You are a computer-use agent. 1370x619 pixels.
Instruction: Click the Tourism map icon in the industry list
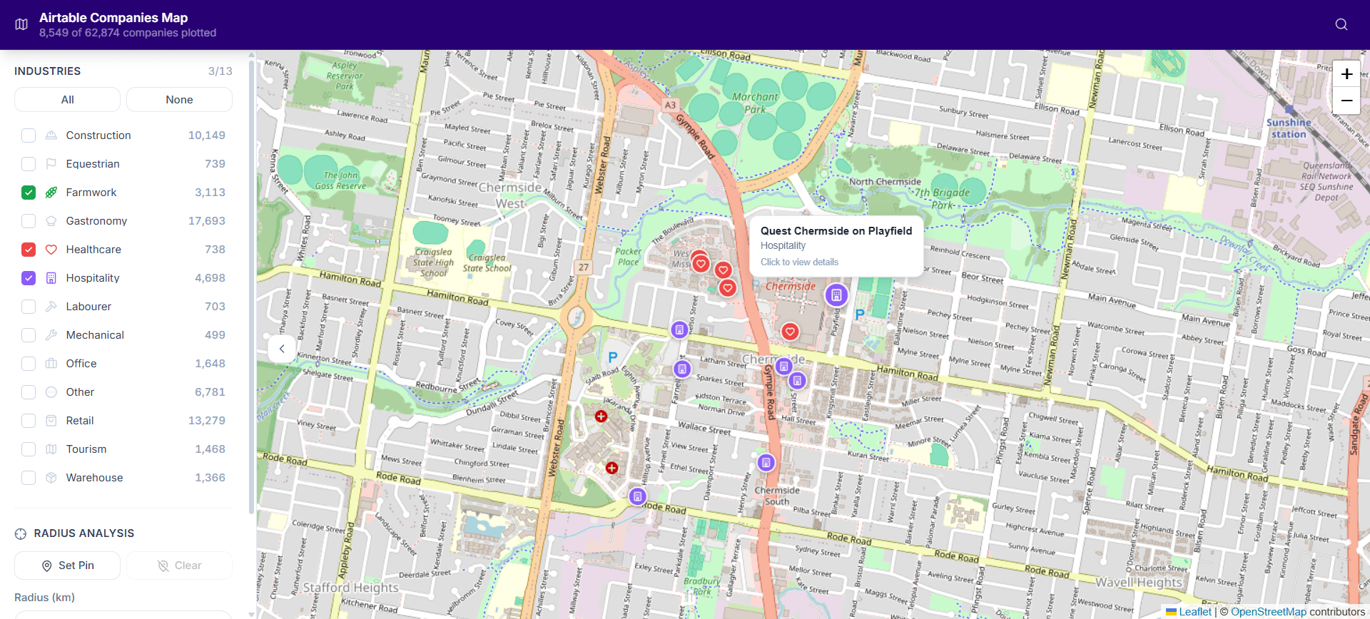pyautogui.click(x=51, y=449)
